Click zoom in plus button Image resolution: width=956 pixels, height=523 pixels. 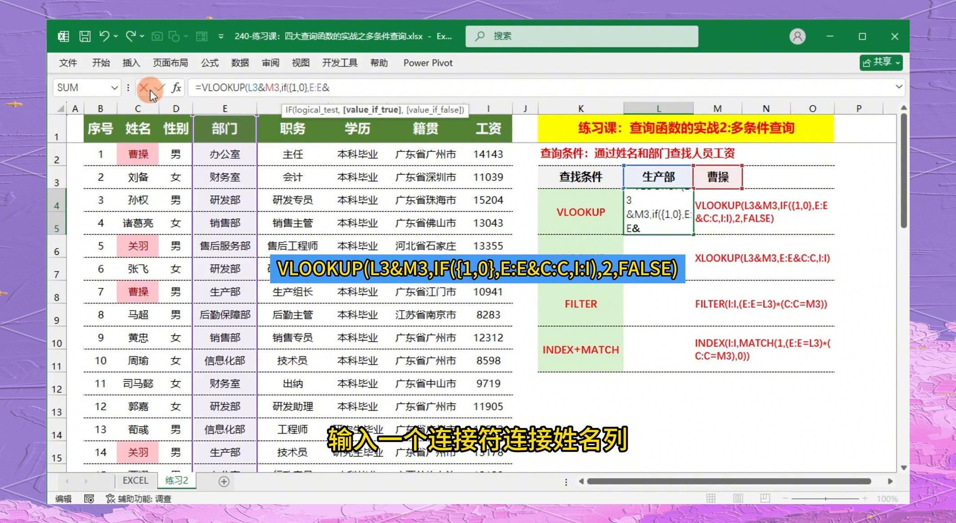point(865,498)
